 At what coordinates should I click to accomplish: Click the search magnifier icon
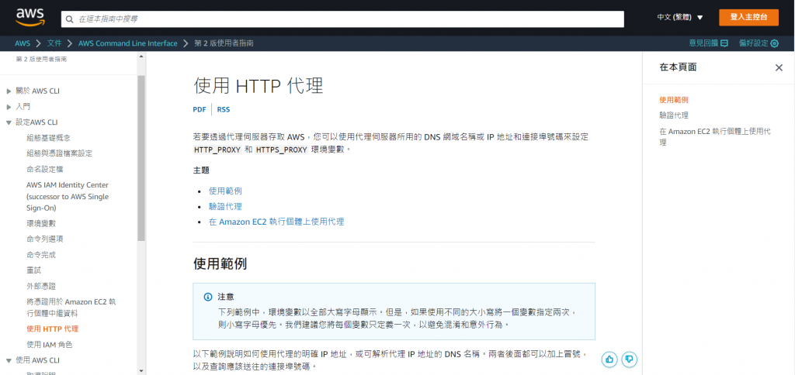click(x=70, y=19)
